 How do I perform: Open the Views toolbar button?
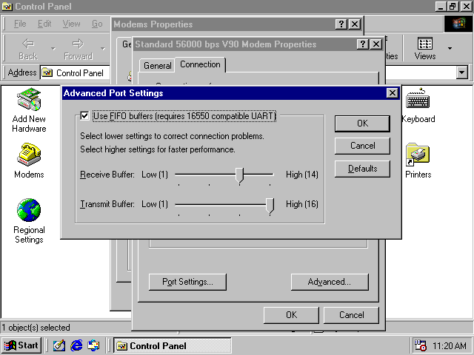(424, 48)
